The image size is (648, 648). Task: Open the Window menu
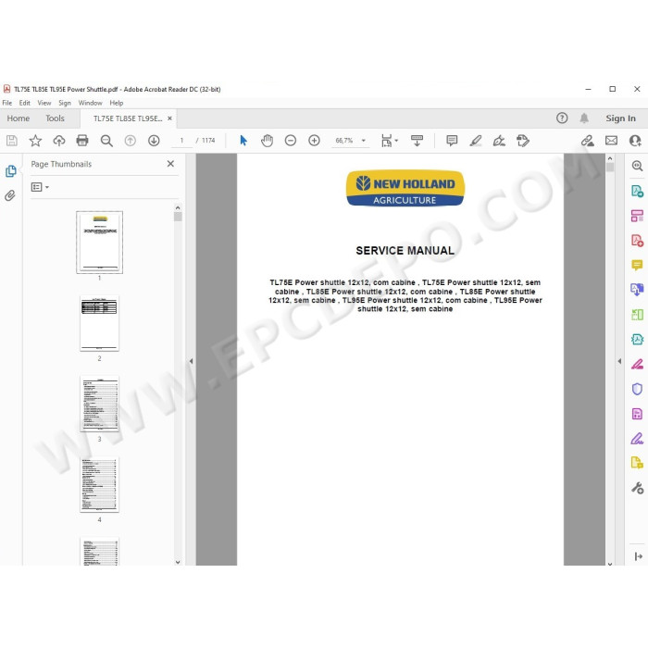(x=90, y=103)
